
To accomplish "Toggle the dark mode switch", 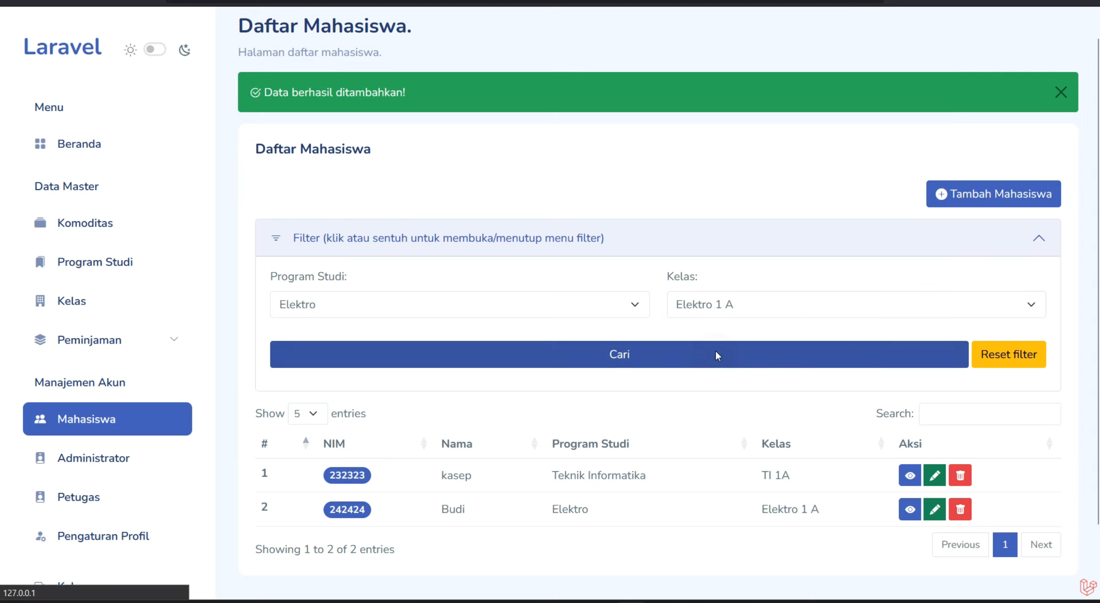I will (x=154, y=49).
